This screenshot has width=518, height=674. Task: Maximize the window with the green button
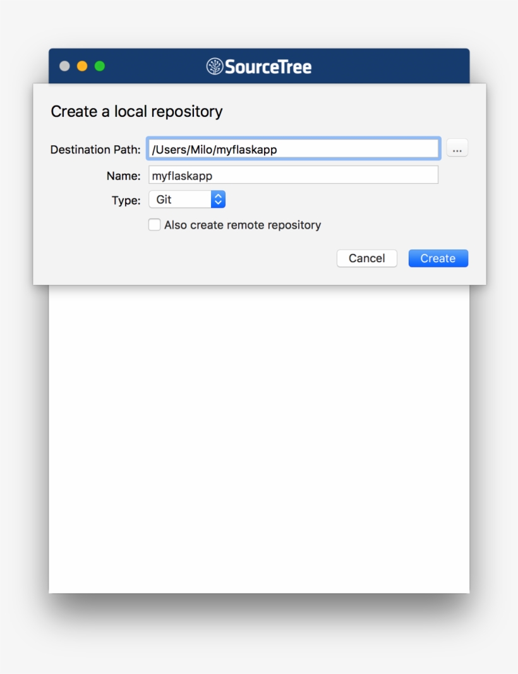(x=100, y=66)
